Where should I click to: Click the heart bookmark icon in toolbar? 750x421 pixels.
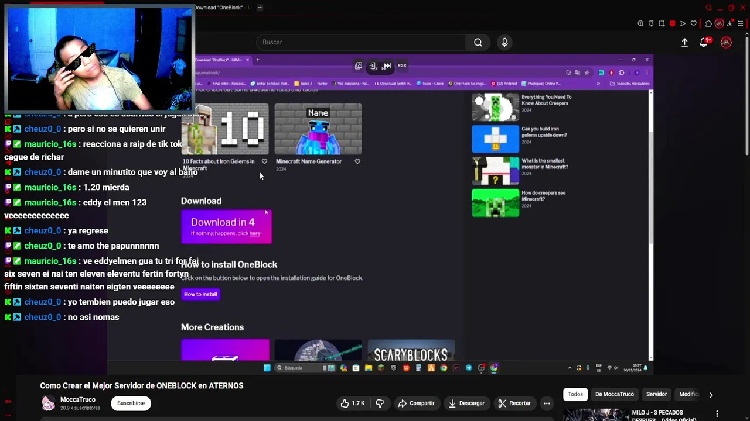coord(694,23)
